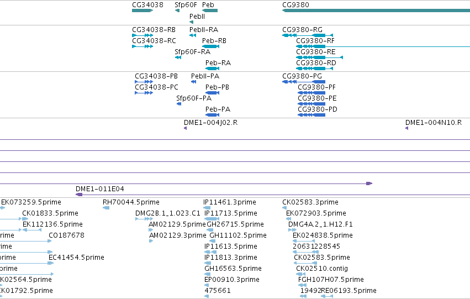The image size is (470, 299).
Task: Select the CG34038 gene glyph
Action: pos(142,11)
